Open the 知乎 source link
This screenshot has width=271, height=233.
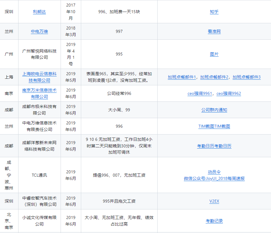(x=214, y=12)
